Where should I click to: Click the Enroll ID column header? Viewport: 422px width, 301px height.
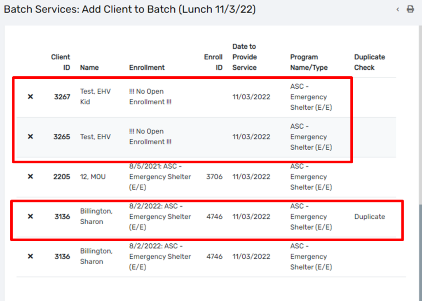(x=213, y=62)
